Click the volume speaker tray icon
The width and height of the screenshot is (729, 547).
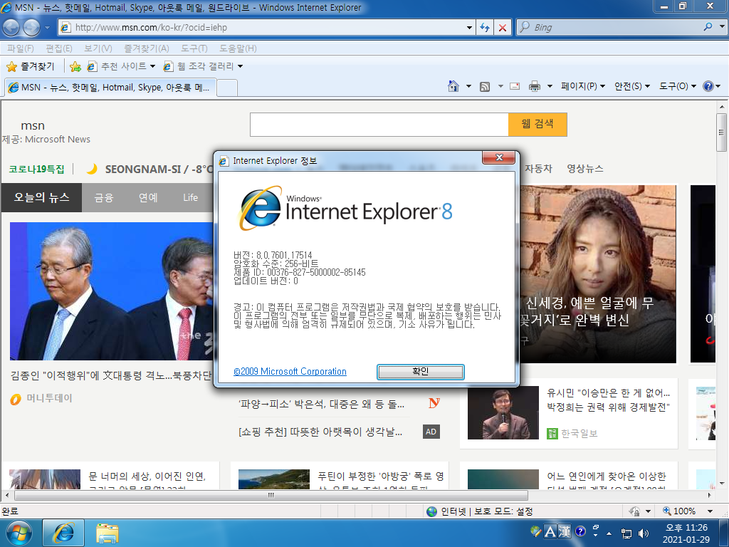tap(644, 533)
